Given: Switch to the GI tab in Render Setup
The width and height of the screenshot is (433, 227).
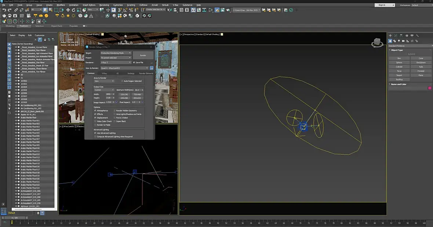Looking at the screenshot, I should [x=117, y=73].
